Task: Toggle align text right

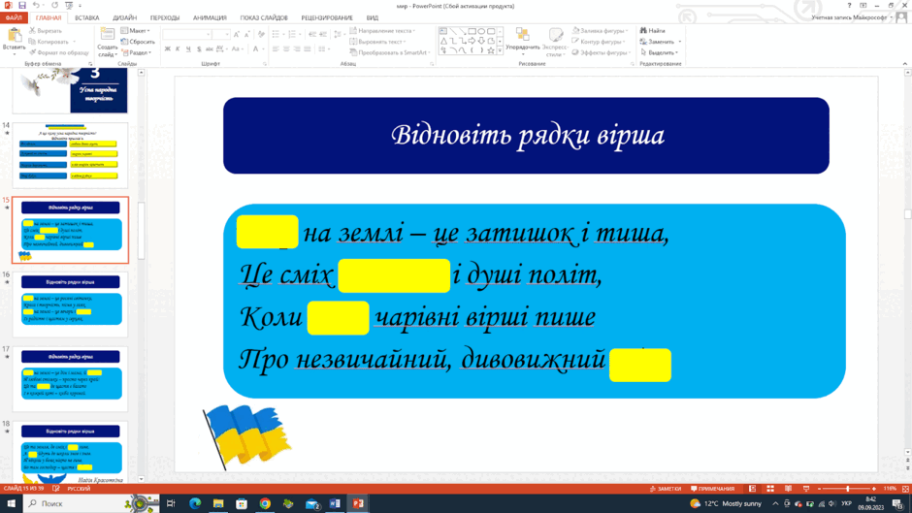Action: [x=297, y=49]
